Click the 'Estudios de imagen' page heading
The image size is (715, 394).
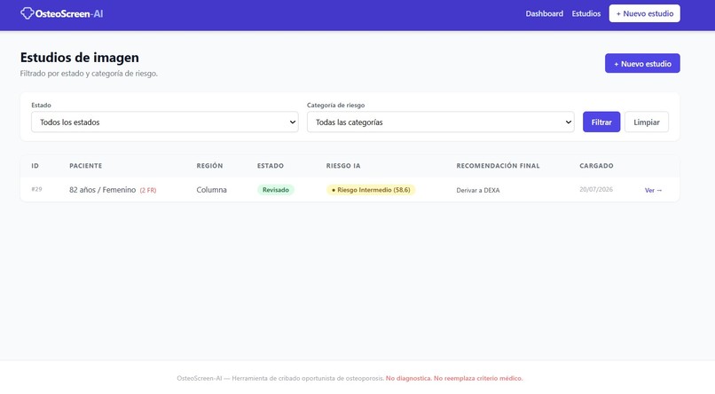point(79,58)
